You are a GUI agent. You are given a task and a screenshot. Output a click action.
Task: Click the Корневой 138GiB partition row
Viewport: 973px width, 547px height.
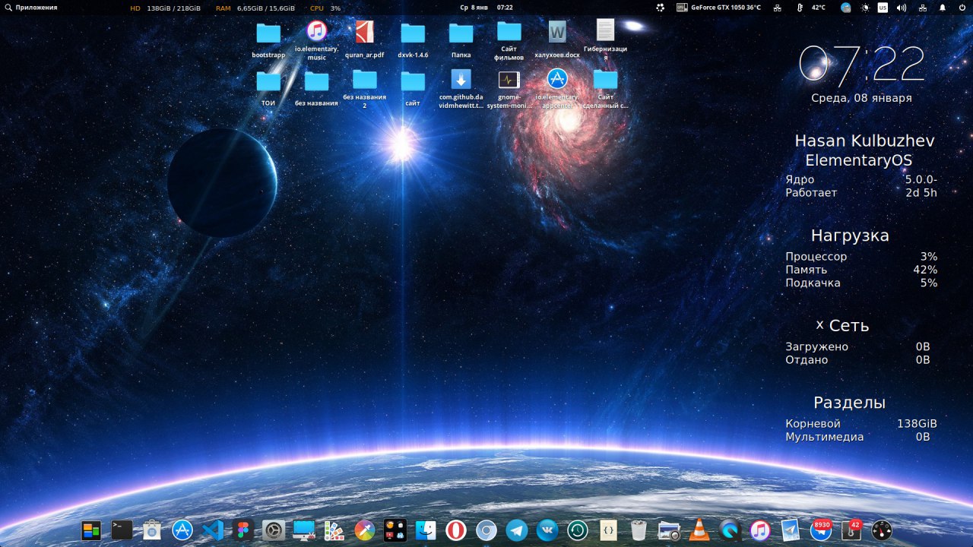pyautogui.click(x=861, y=424)
